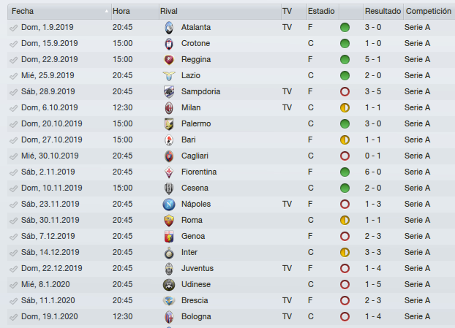Open the Fiorentina team link

click(x=199, y=172)
